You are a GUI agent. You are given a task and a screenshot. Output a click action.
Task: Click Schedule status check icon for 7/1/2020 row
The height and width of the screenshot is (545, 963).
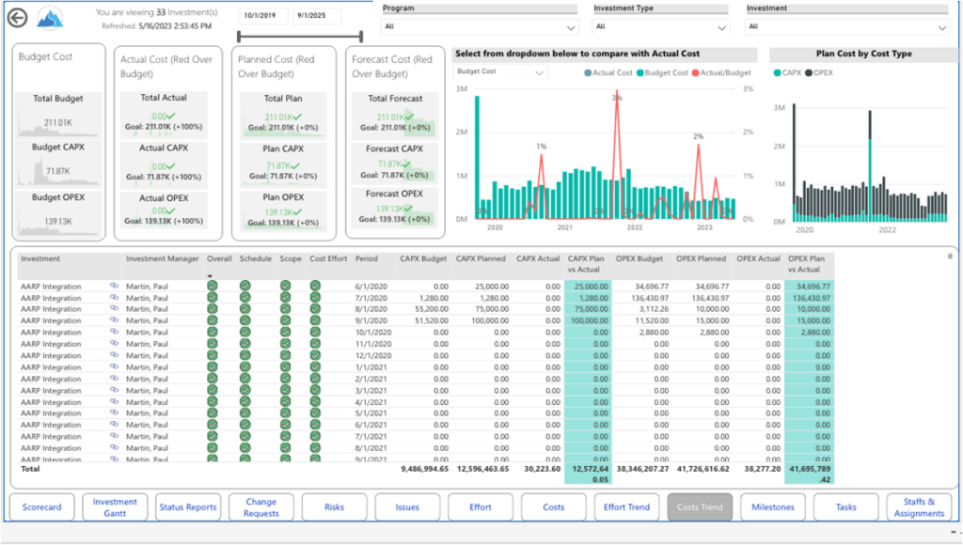click(x=245, y=298)
